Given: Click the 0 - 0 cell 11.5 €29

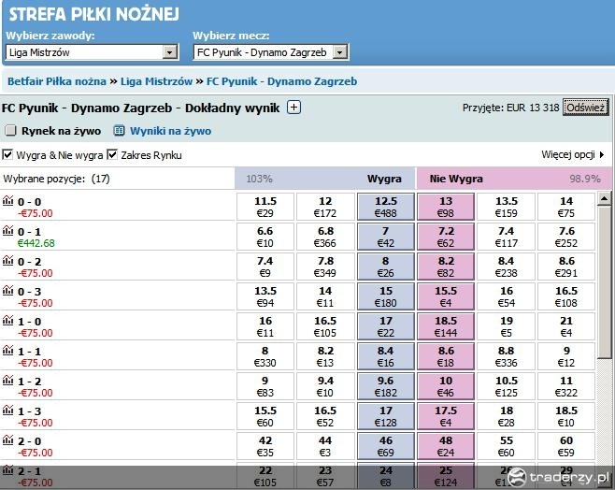Looking at the screenshot, I should pyautogui.click(x=265, y=207).
